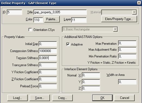Edit the Compression Stiffness value
This screenshot has height=103, width=142.
pos(48,51)
